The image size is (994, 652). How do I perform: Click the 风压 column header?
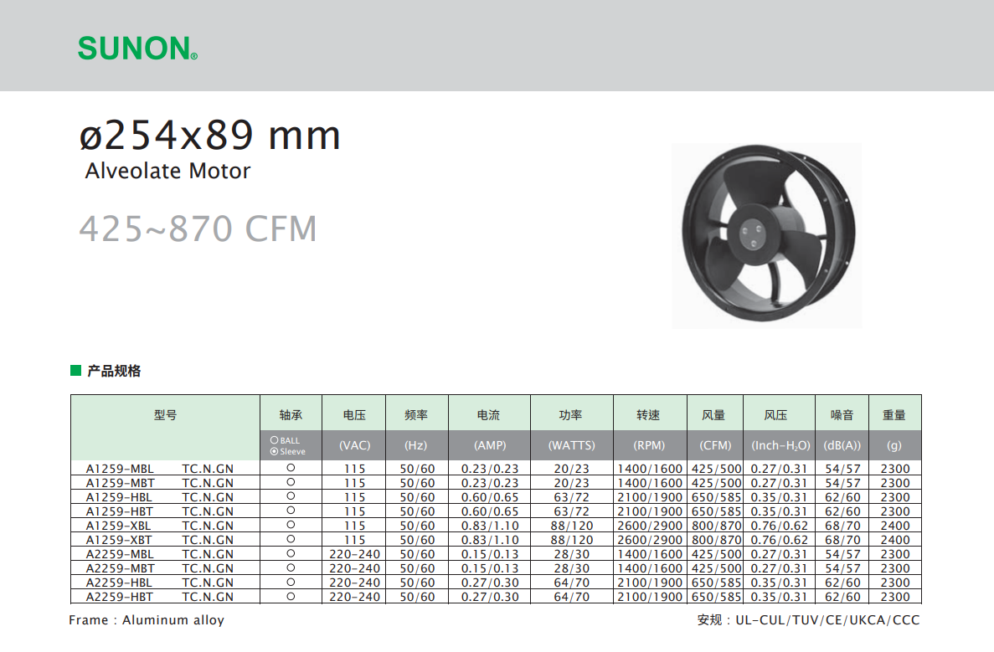[776, 415]
